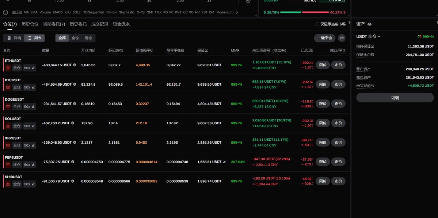Open the info icon beside the ETHUSDT quantity

tap(75, 65)
